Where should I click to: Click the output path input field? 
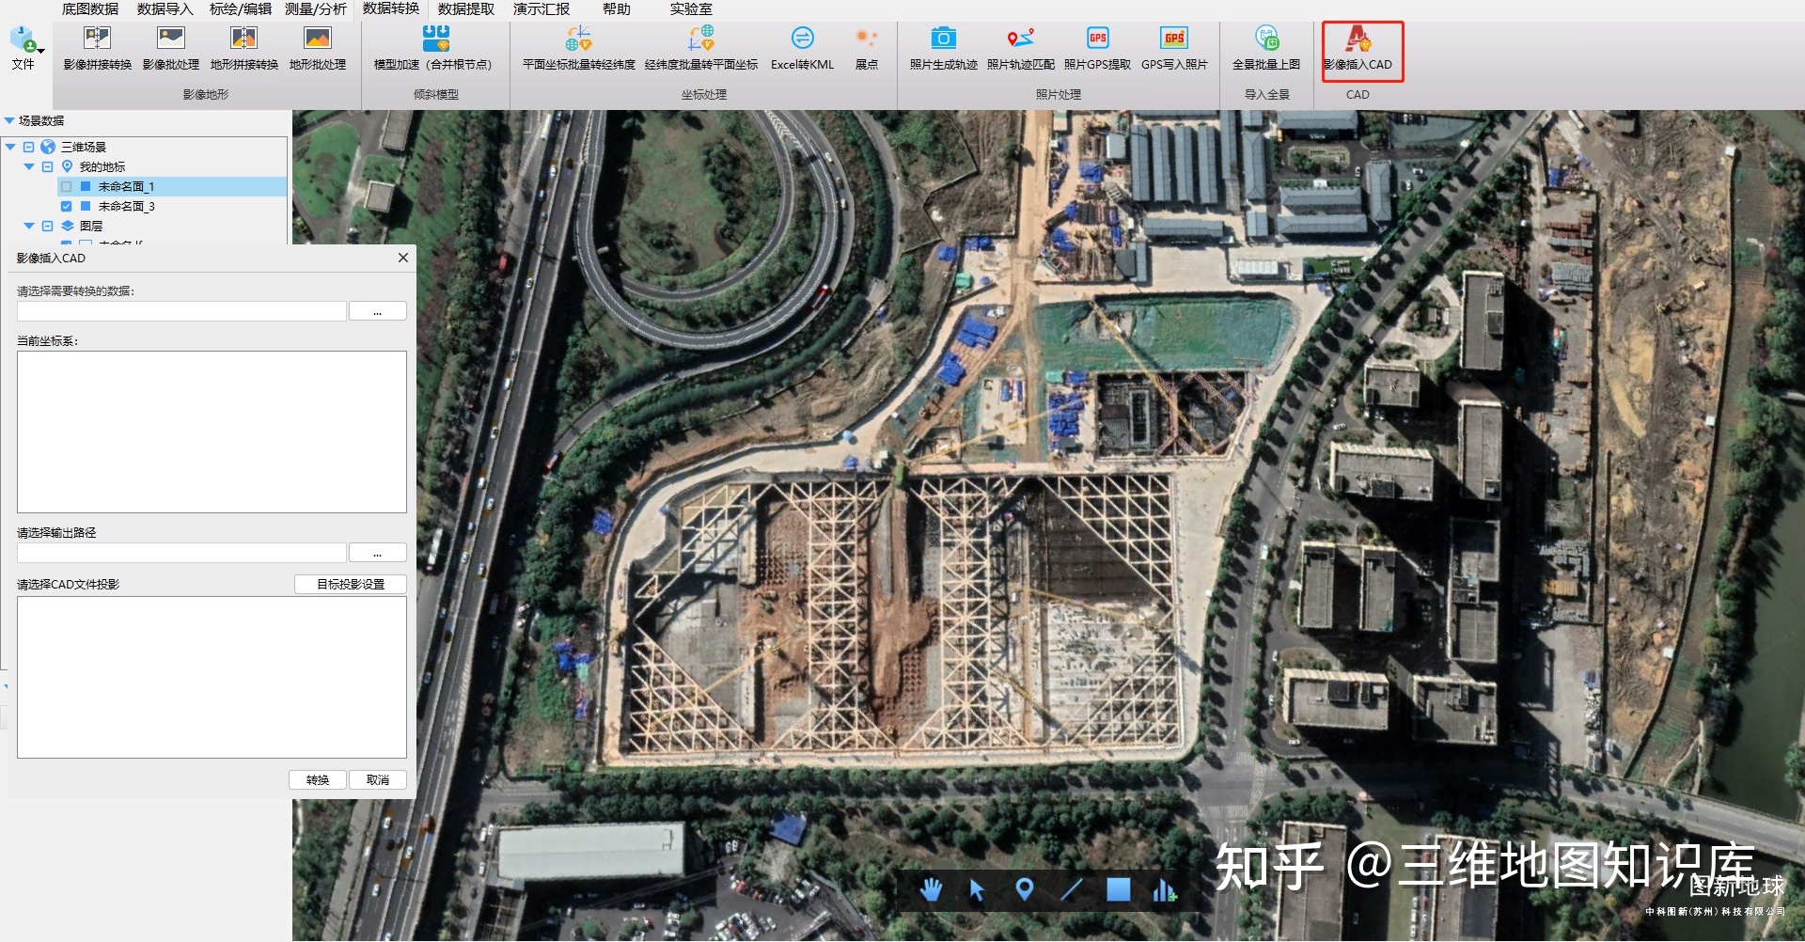tap(181, 553)
